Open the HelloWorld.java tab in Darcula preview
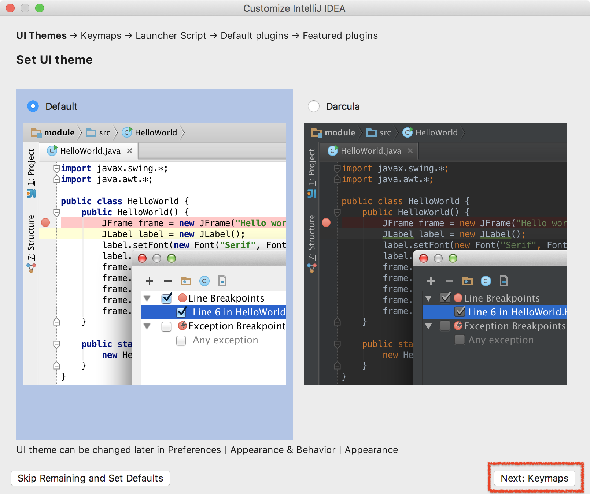 369,151
